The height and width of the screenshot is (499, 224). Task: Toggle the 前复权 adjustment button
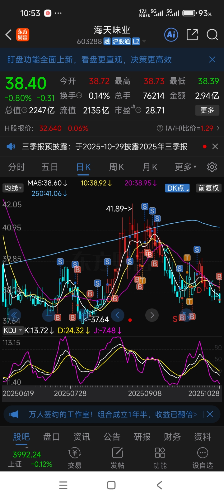208,188
